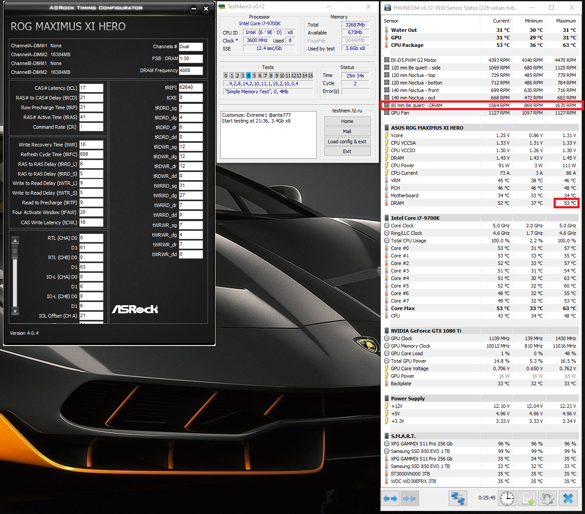Click the fan icon beside EK-D5 PWM G2 Motor

point(387,60)
